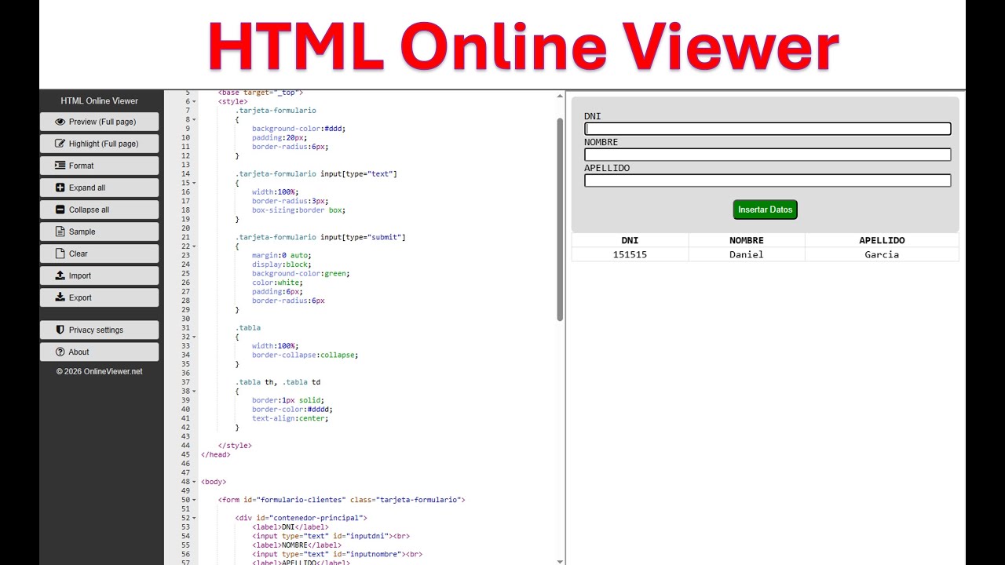Image resolution: width=1005 pixels, height=565 pixels.
Task: Collapse the body tag at line 48
Action: 194,482
